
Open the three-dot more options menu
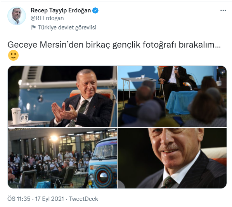pos(223,10)
